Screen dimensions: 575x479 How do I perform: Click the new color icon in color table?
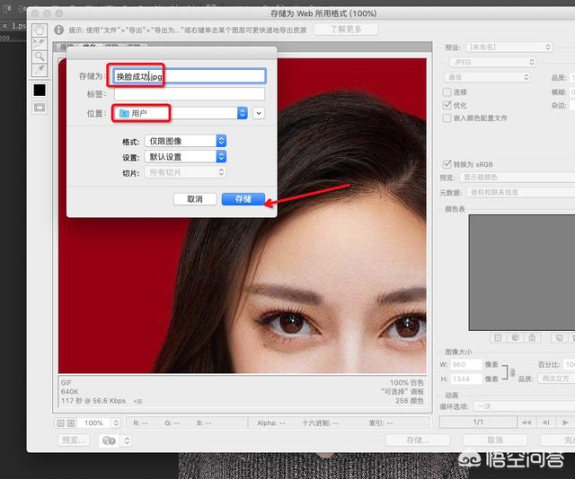point(559,337)
